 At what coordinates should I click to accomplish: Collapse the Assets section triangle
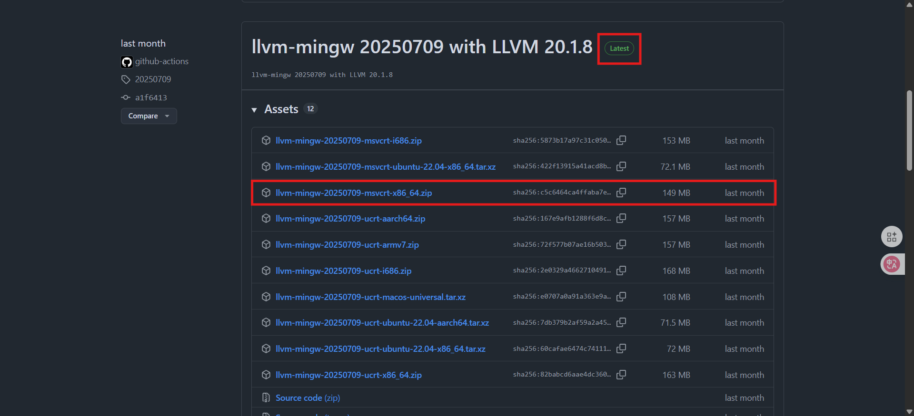pos(254,110)
